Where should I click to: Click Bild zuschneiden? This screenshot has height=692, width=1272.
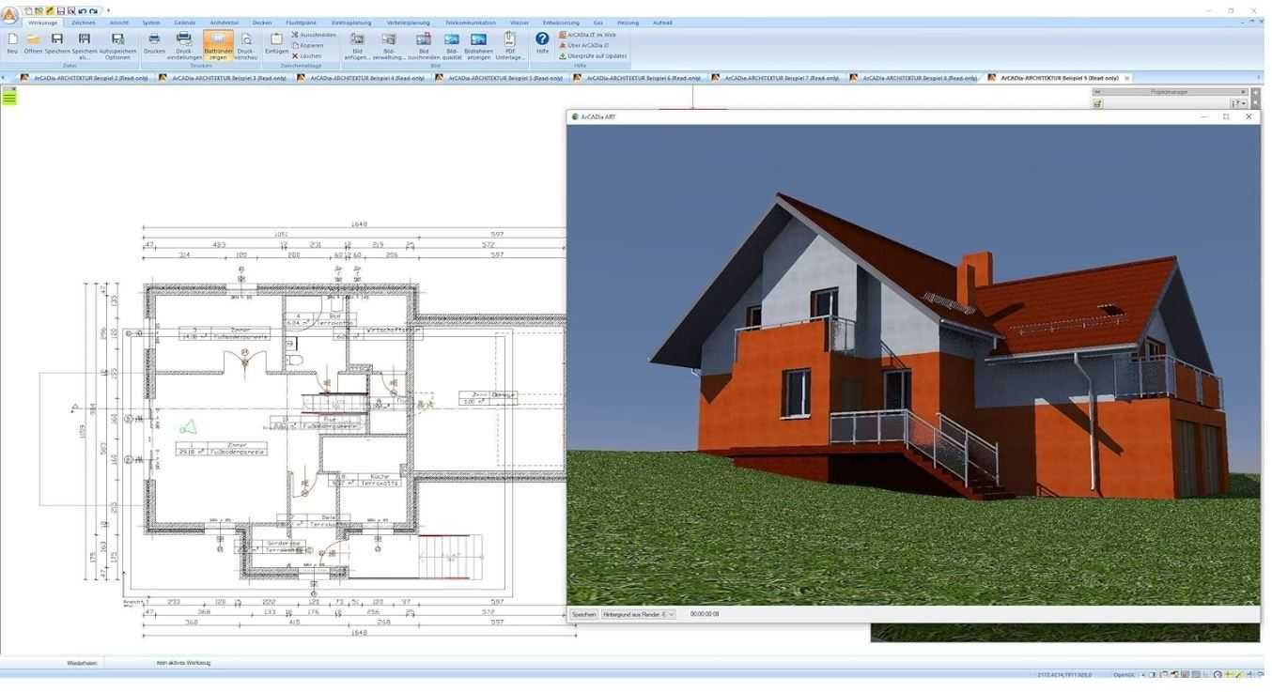[x=424, y=47]
